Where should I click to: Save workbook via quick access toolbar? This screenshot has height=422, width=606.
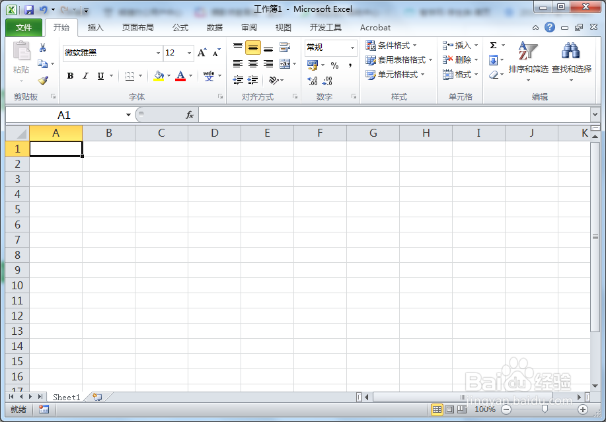click(29, 10)
